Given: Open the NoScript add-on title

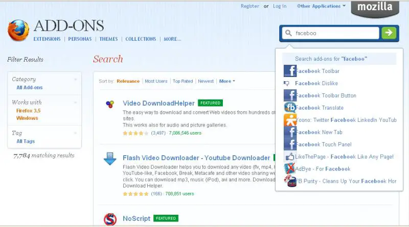Looking at the screenshot, I should click(137, 218).
